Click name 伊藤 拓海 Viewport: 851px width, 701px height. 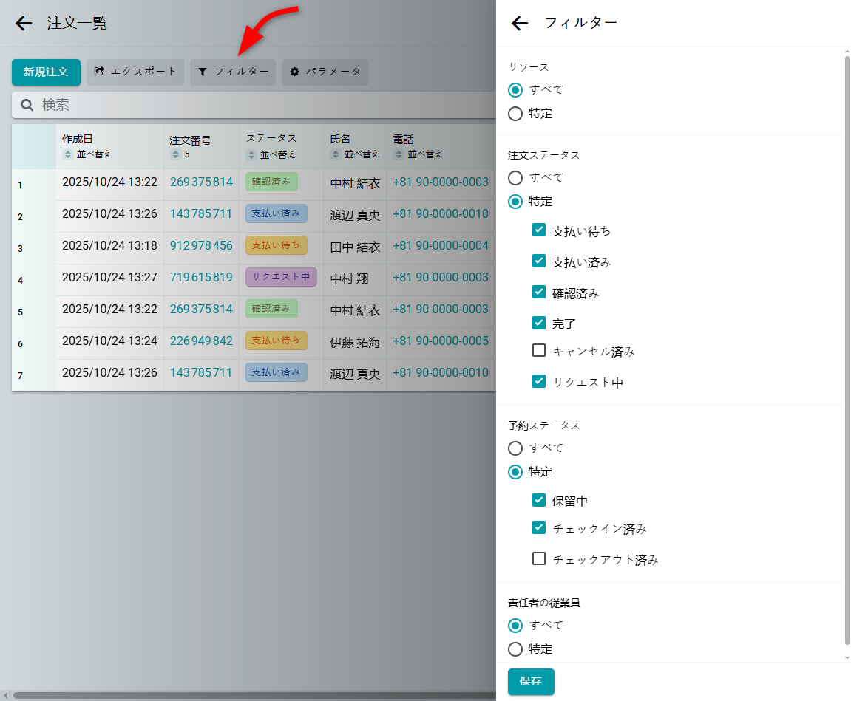(x=355, y=343)
